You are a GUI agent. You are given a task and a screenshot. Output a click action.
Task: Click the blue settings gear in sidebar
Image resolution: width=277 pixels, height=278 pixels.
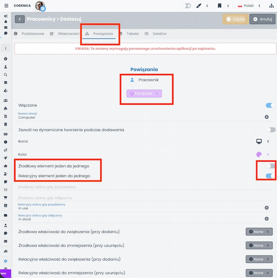click(5, 261)
